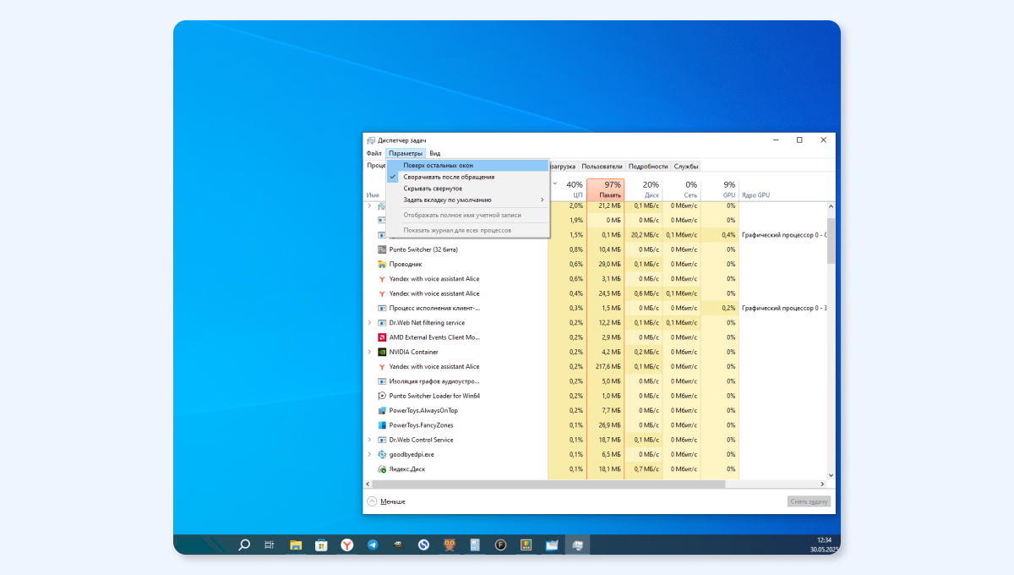The width and height of the screenshot is (1014, 575).
Task: Click the Снять задачу button
Action: [810, 501]
